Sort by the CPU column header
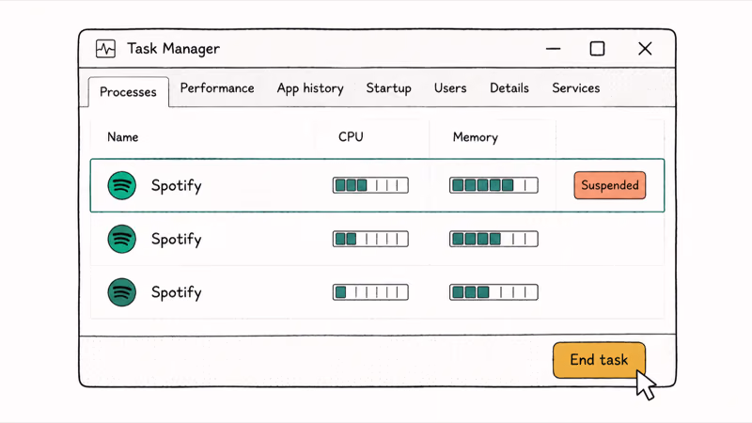 pos(351,136)
